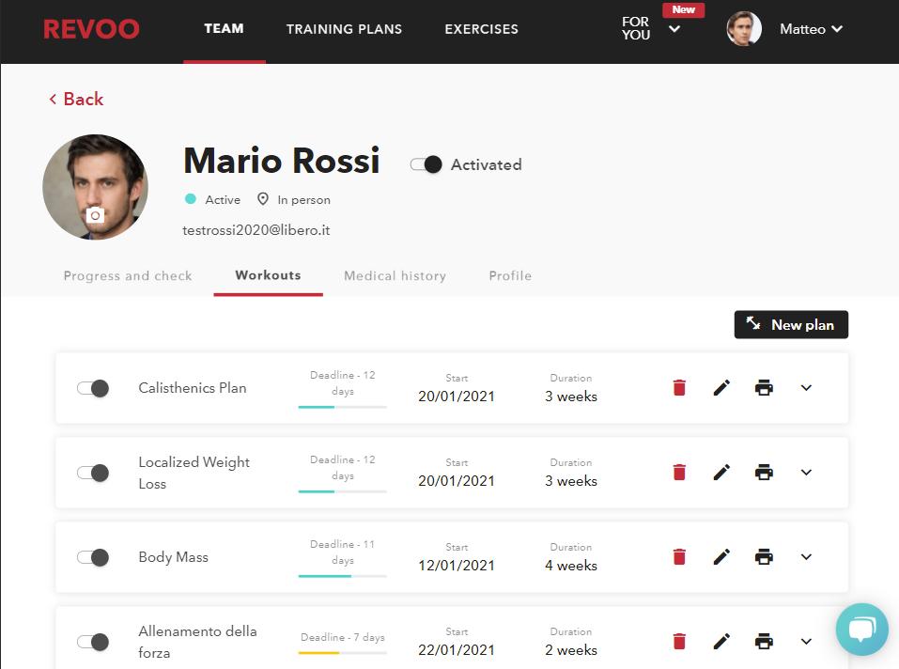Edit the Body Mass plan
Screen dimensions: 899x669
pyautogui.click(x=721, y=556)
